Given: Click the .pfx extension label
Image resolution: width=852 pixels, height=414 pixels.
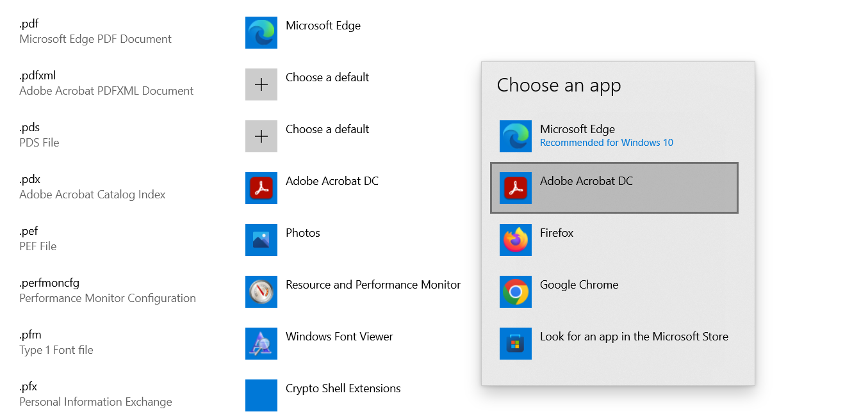Looking at the screenshot, I should pos(28,387).
